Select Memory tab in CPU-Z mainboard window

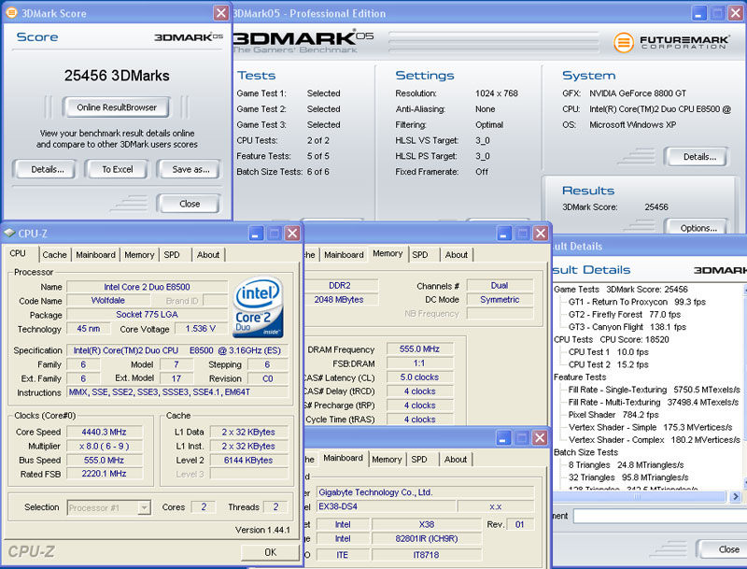pos(387,460)
